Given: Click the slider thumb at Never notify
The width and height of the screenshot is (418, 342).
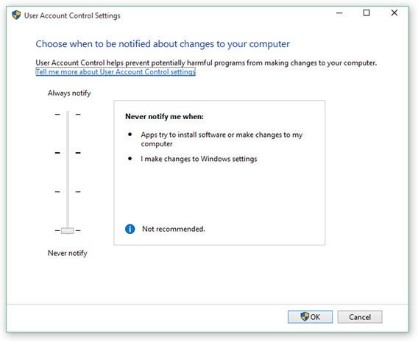Looking at the screenshot, I should tap(68, 230).
